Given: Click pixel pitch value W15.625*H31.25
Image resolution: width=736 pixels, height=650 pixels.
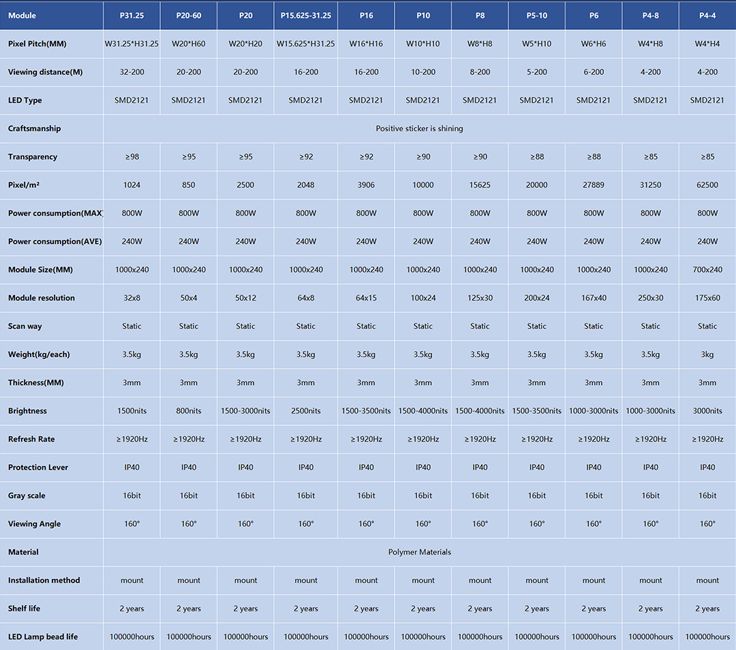Looking at the screenshot, I should [305, 44].
